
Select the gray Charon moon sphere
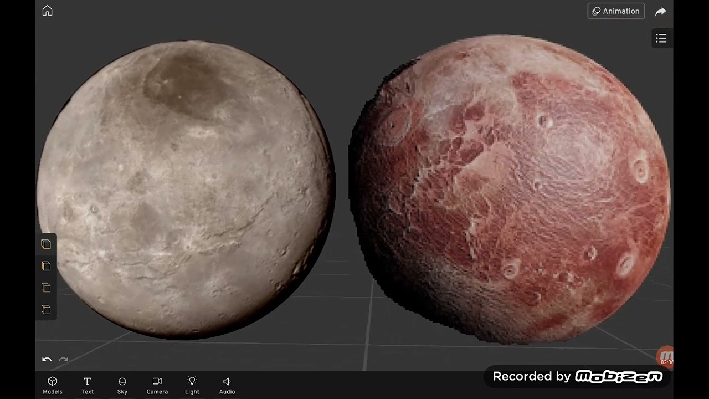click(186, 188)
